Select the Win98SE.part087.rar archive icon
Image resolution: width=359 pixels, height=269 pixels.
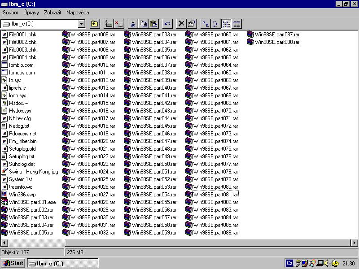250,35
